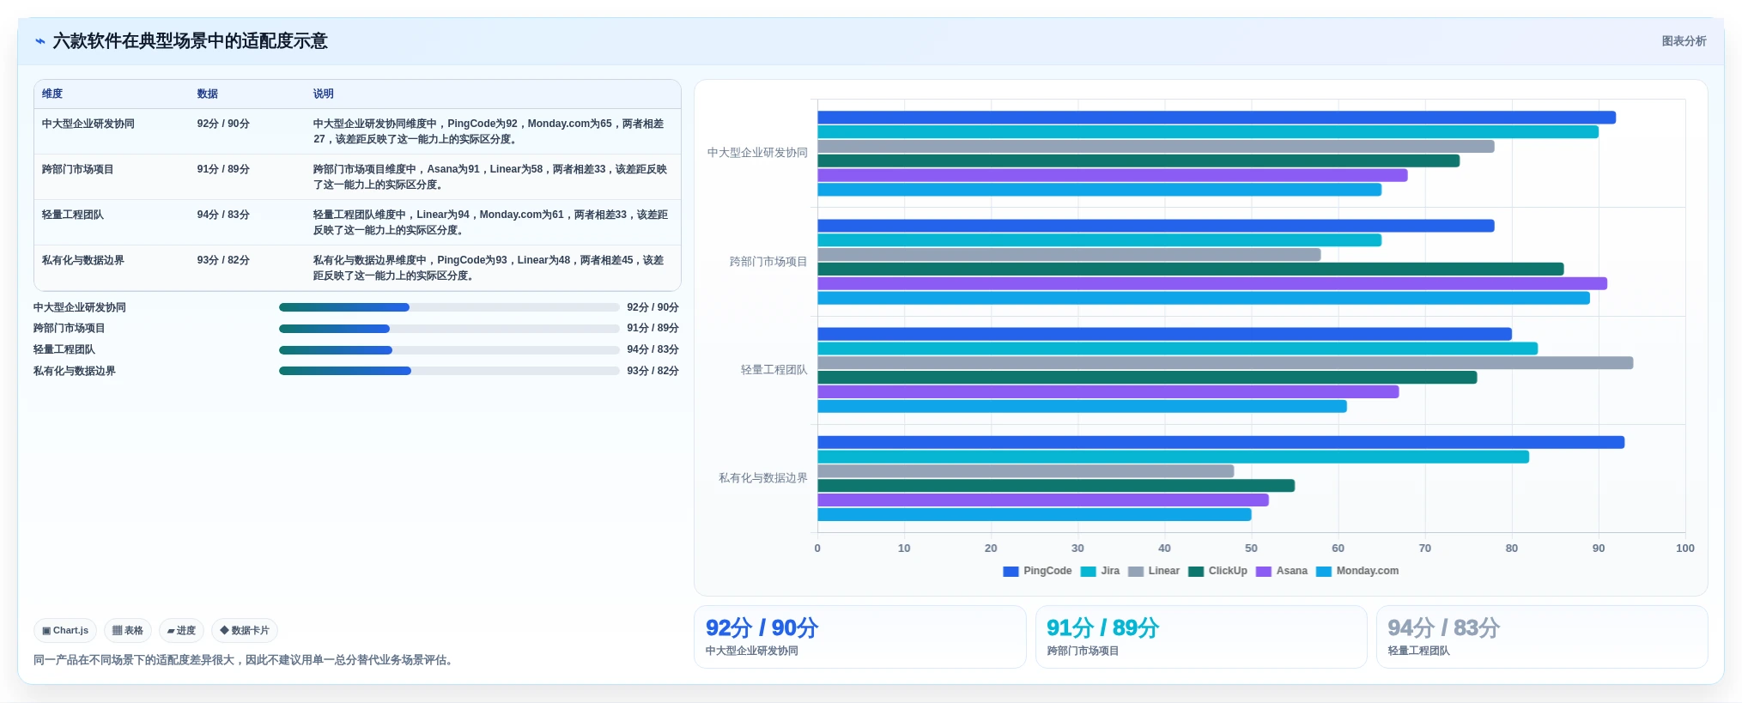The height and width of the screenshot is (703, 1742).
Task: Click the Linear bar in the 中大型企业研发协同 chart group
Action: tap(1156, 147)
